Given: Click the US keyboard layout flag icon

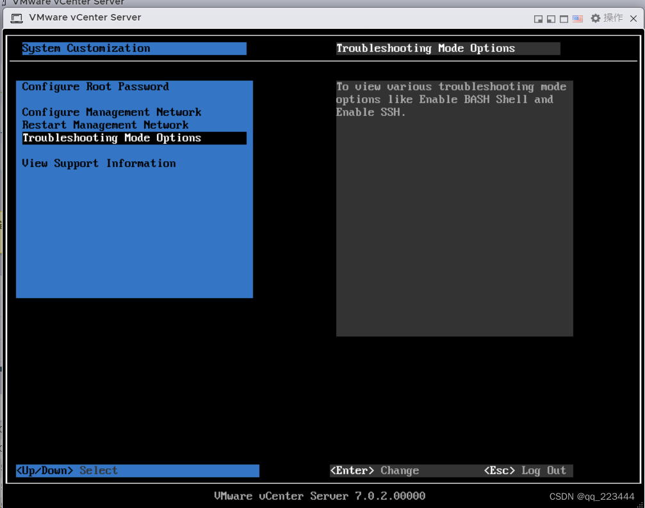Looking at the screenshot, I should tap(577, 19).
